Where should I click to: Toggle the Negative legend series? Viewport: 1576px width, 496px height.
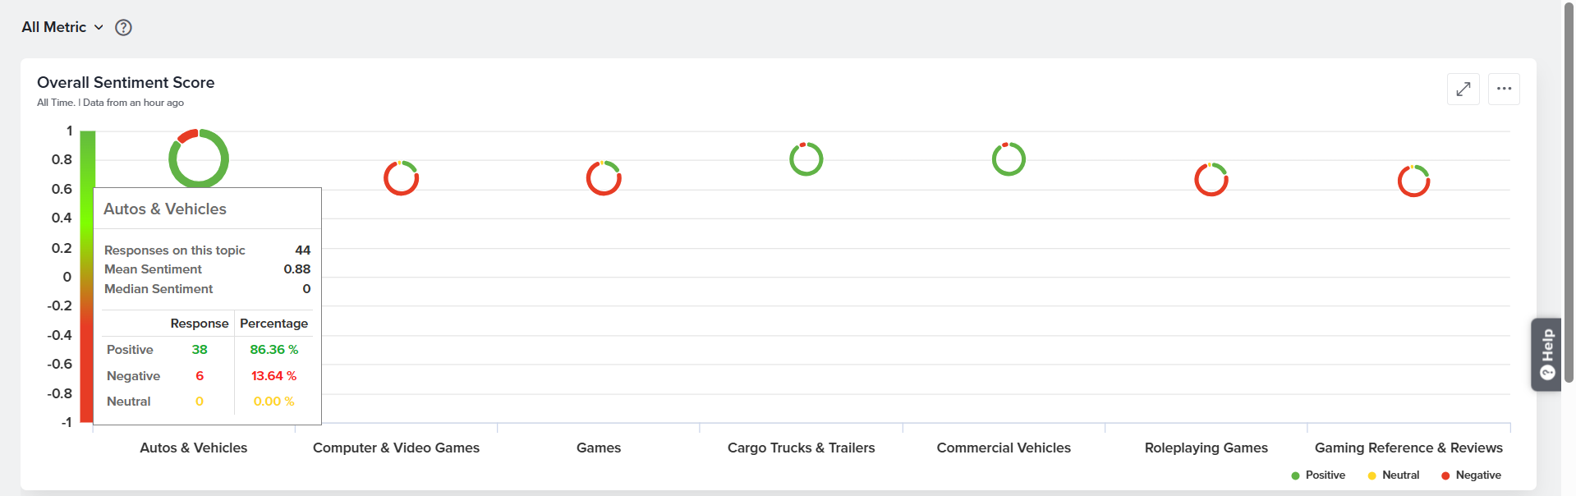coord(1471,475)
